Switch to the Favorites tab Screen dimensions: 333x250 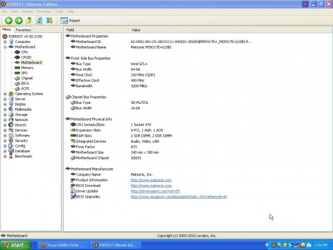click(23, 30)
